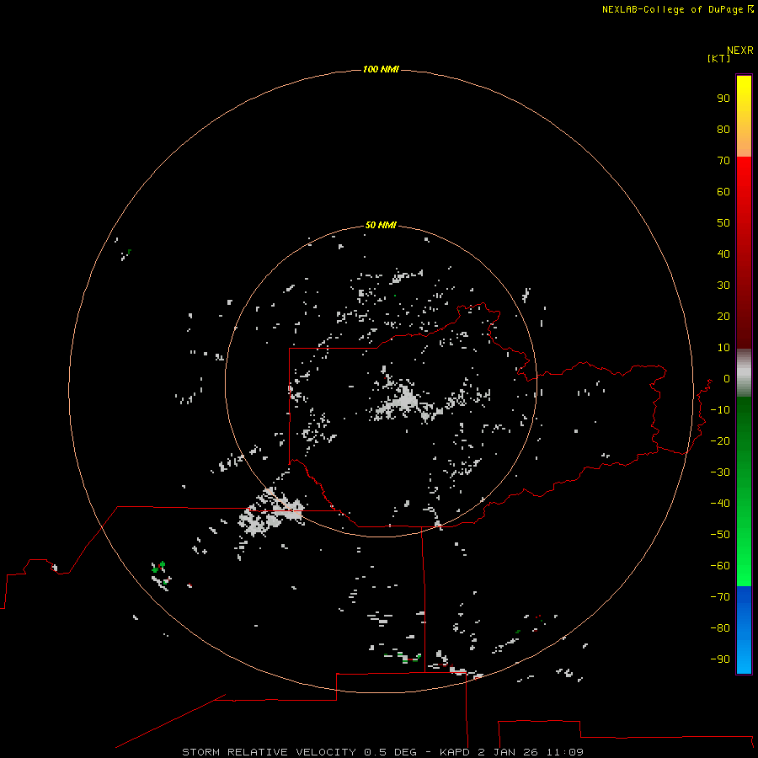Select the 100 NMI range ring label
Image resolution: width=758 pixels, height=758 pixels.
[x=381, y=69]
